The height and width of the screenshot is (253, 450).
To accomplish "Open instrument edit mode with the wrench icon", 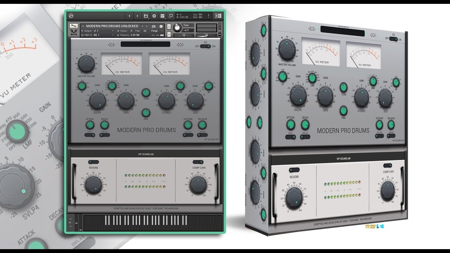I will coord(74,26).
